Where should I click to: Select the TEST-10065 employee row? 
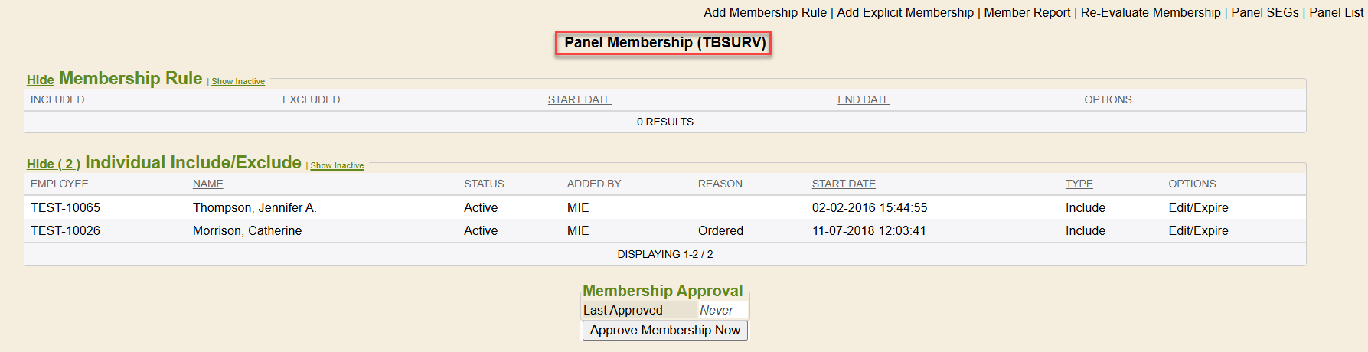[x=65, y=207]
